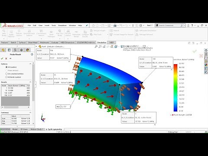Screen dimensions: 208x156
Task: Open the ConfigurationManager tab icon
Action: pyautogui.click(x=15, y=50)
